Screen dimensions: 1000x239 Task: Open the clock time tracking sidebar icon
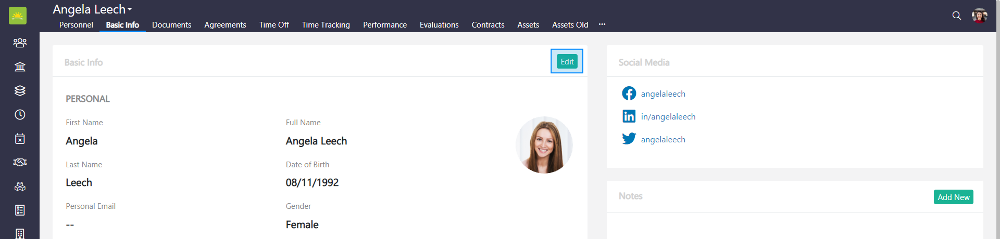coord(20,114)
